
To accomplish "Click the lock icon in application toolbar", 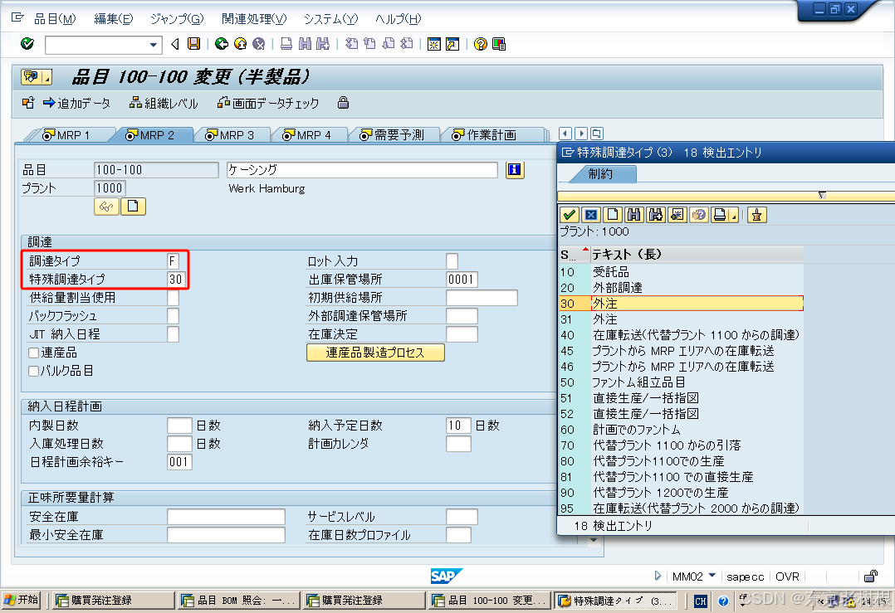I will pos(343,103).
